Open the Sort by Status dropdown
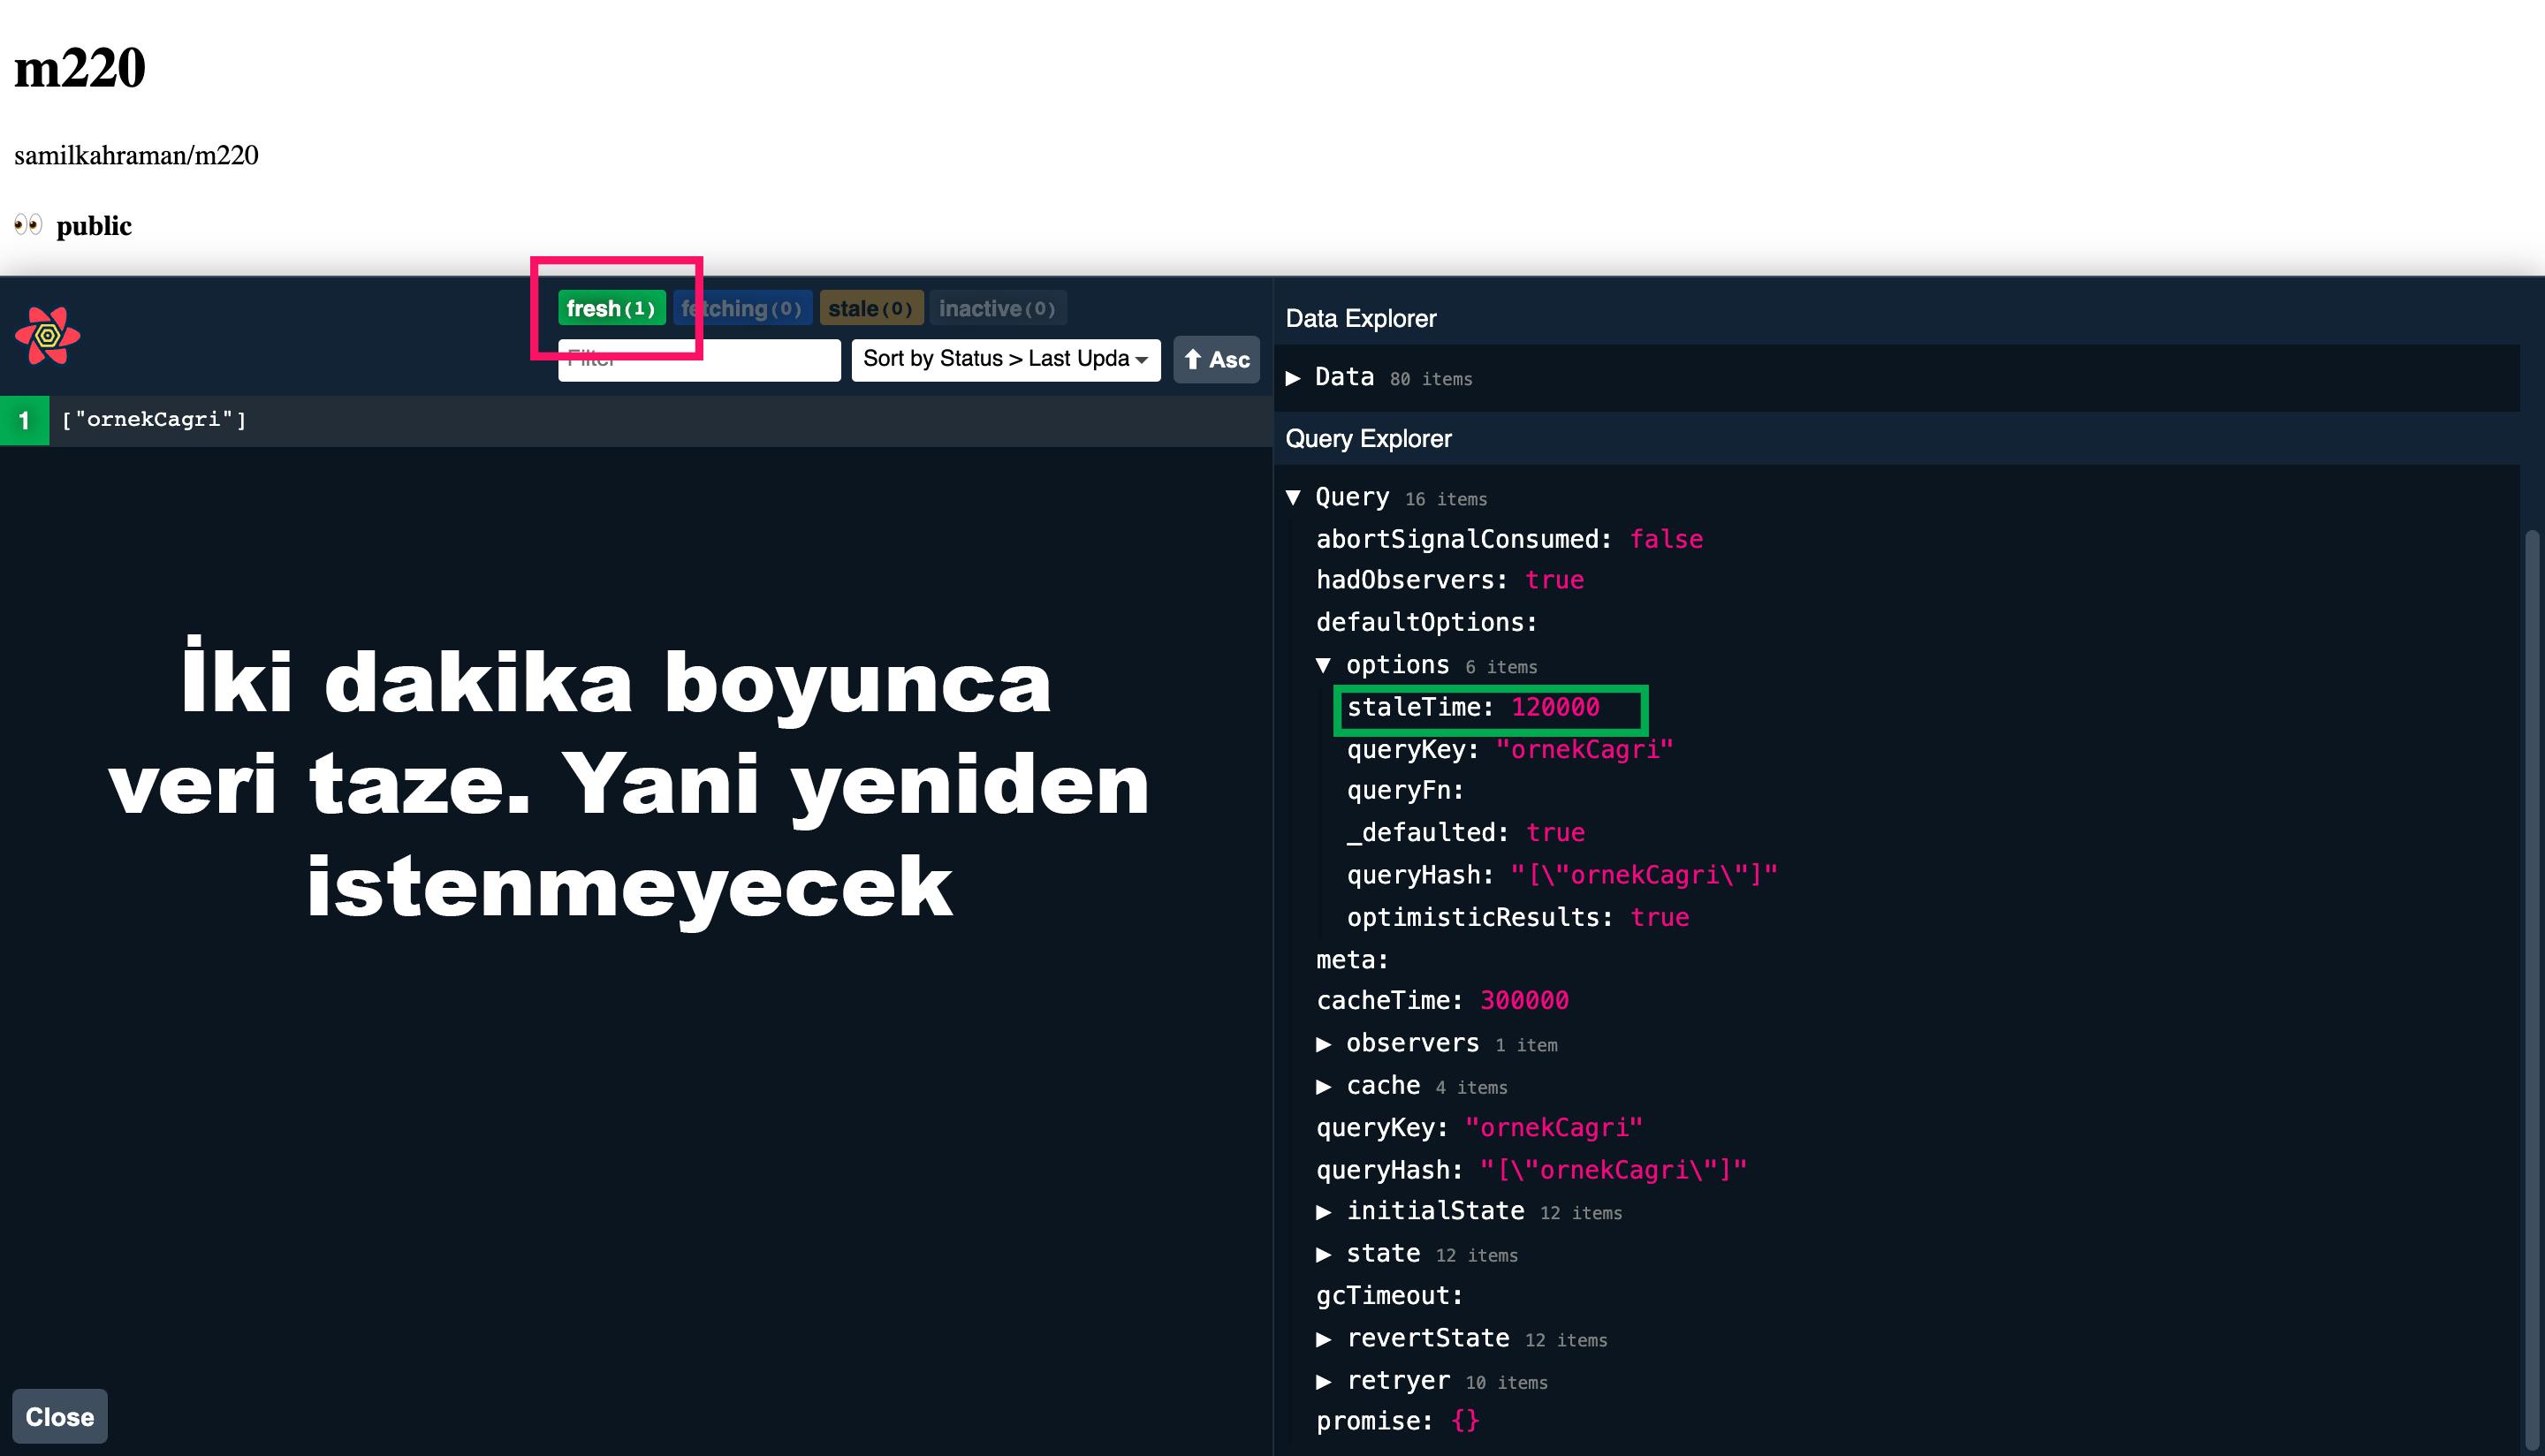The width and height of the screenshot is (2545, 1456). tap(1005, 359)
